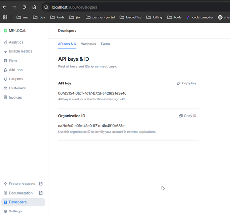Click the 'Developers' page title text
This screenshot has height=217, width=230.
tap(67, 31)
